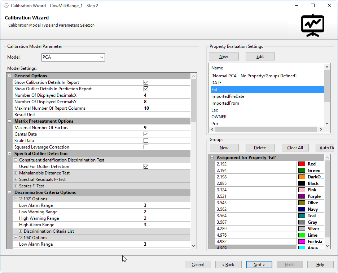This screenshot has height=273, width=338.
Task: Expand the Spectral Residuals F-Test node
Action: [16, 179]
